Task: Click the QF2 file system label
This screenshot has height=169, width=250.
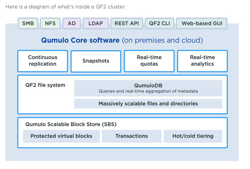Action: 45,85
